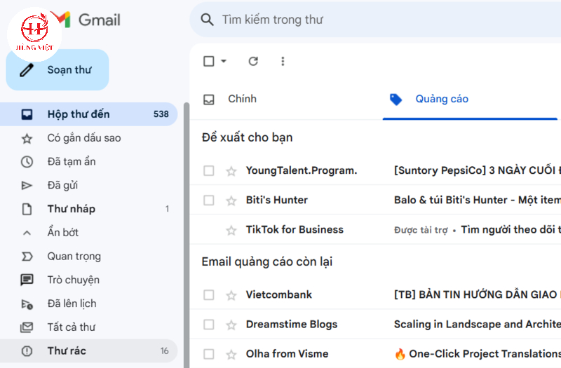Image resolution: width=561 pixels, height=368 pixels.
Task: Star the Olha from Visme email
Action: [x=231, y=355]
